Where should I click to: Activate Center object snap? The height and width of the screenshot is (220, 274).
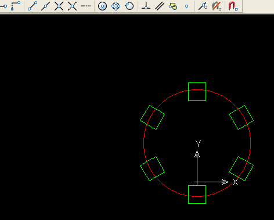tap(102, 6)
